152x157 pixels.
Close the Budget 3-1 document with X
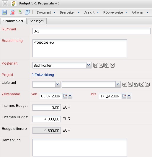pos(5,4)
